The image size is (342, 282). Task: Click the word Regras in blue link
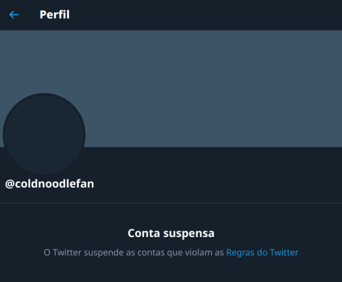tap(240, 253)
